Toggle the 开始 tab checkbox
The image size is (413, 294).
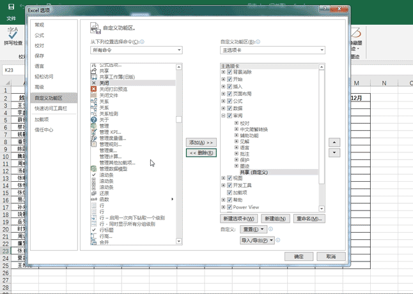click(x=230, y=79)
